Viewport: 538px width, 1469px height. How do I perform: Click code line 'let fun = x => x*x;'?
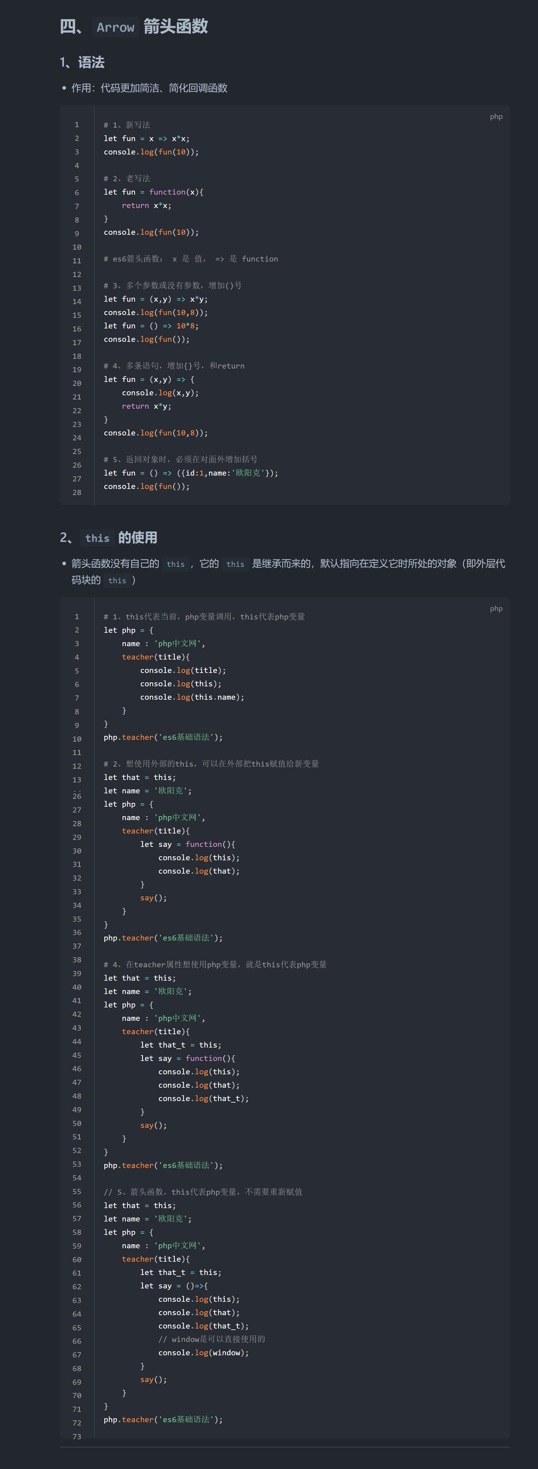click(147, 139)
